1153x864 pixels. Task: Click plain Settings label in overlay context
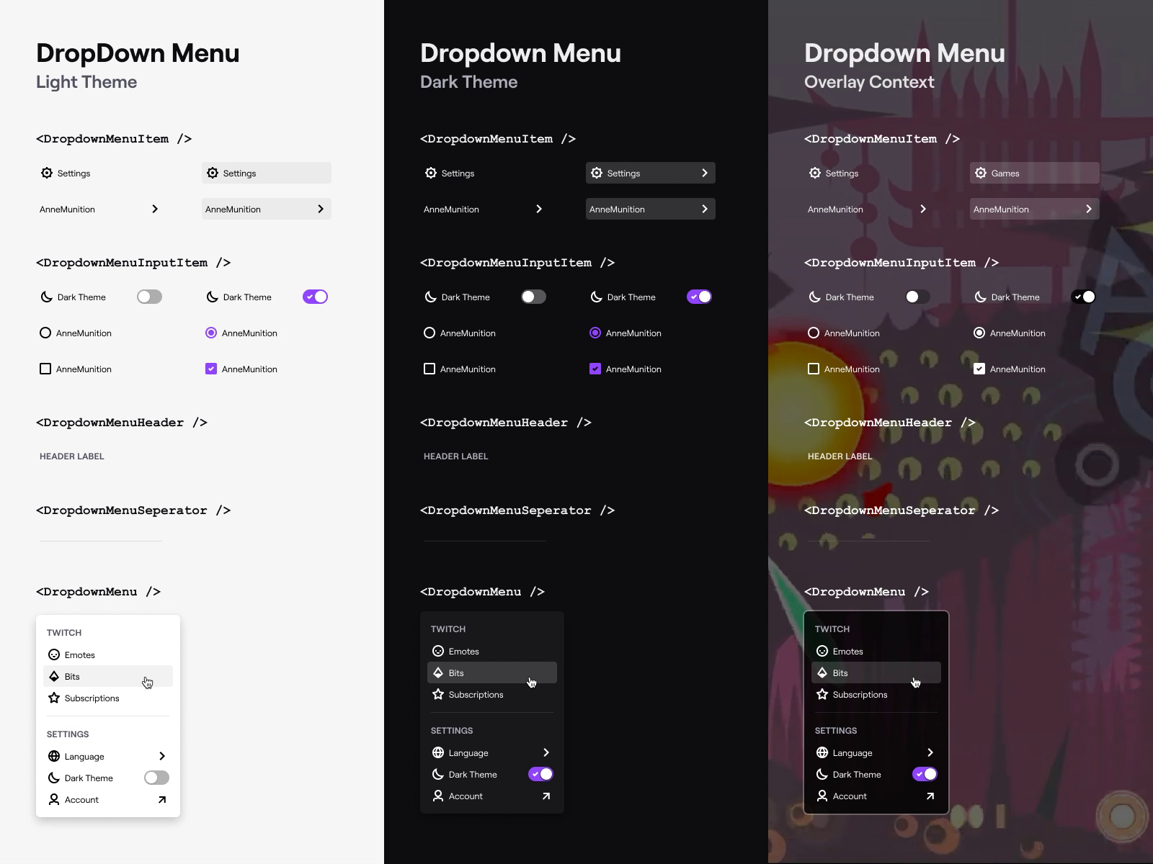pyautogui.click(x=842, y=174)
